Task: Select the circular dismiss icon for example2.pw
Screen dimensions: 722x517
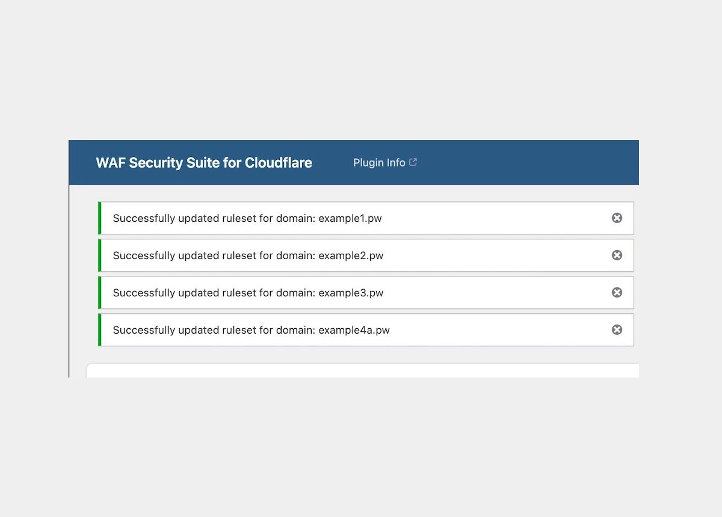Action: coord(617,255)
